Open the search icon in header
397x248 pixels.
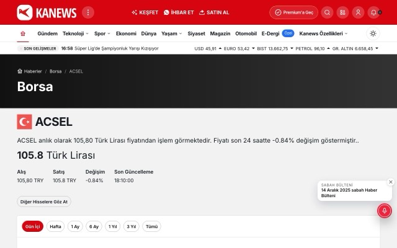(327, 12)
